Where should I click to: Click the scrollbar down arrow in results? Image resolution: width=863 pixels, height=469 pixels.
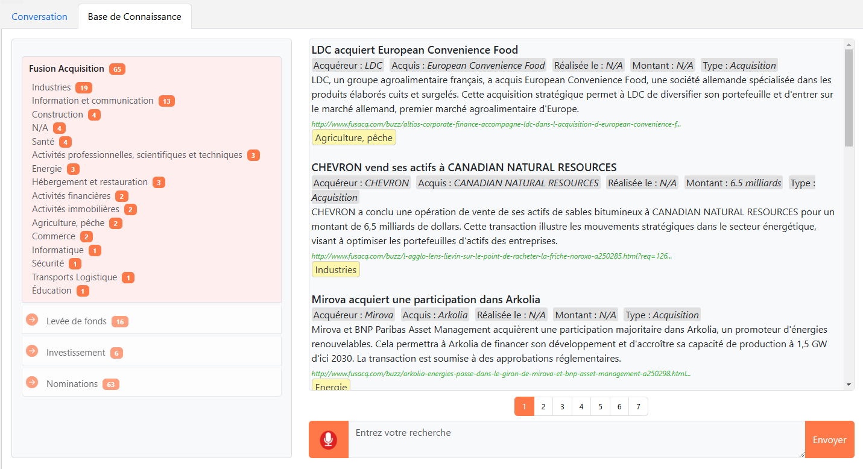pos(849,385)
